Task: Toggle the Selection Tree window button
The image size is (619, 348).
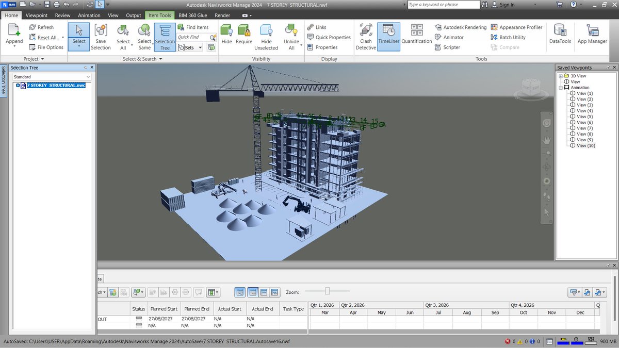Action: (x=165, y=37)
